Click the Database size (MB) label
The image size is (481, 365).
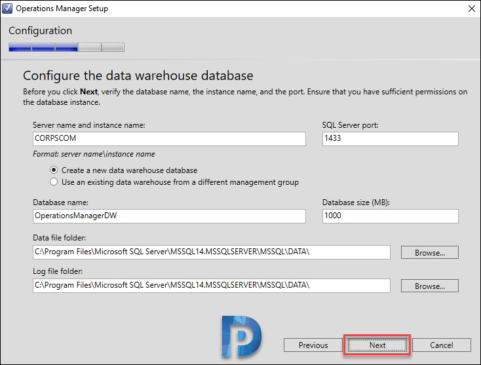click(356, 202)
